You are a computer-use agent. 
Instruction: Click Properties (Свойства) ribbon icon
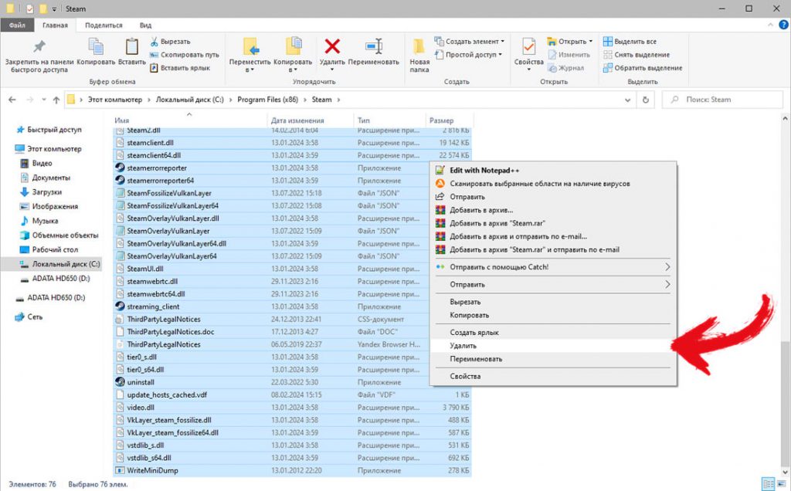coord(528,46)
